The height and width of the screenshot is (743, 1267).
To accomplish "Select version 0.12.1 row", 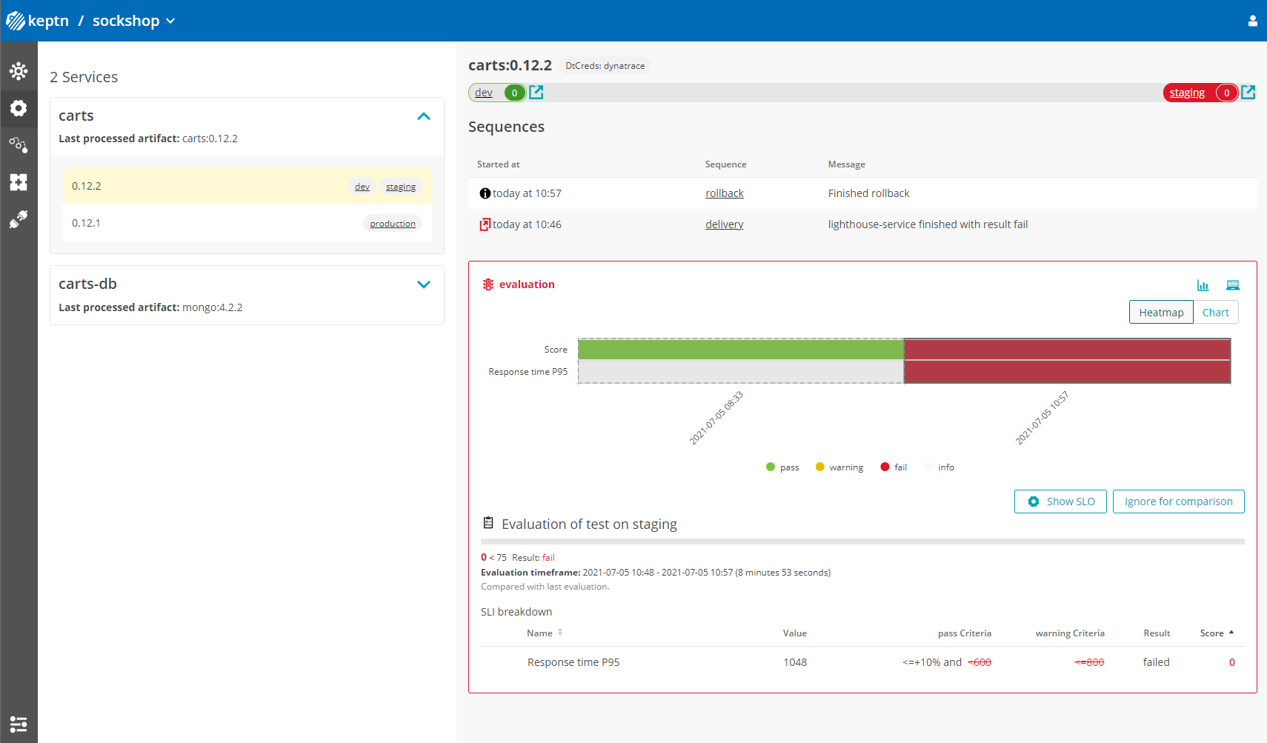I will 247,223.
